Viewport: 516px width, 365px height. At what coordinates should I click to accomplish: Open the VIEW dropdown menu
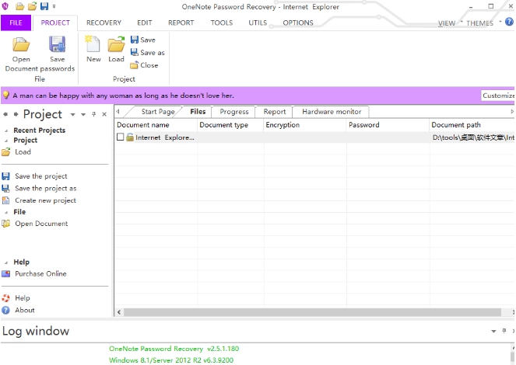click(450, 23)
